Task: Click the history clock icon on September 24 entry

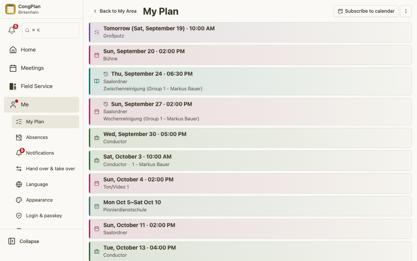Action: point(106,74)
